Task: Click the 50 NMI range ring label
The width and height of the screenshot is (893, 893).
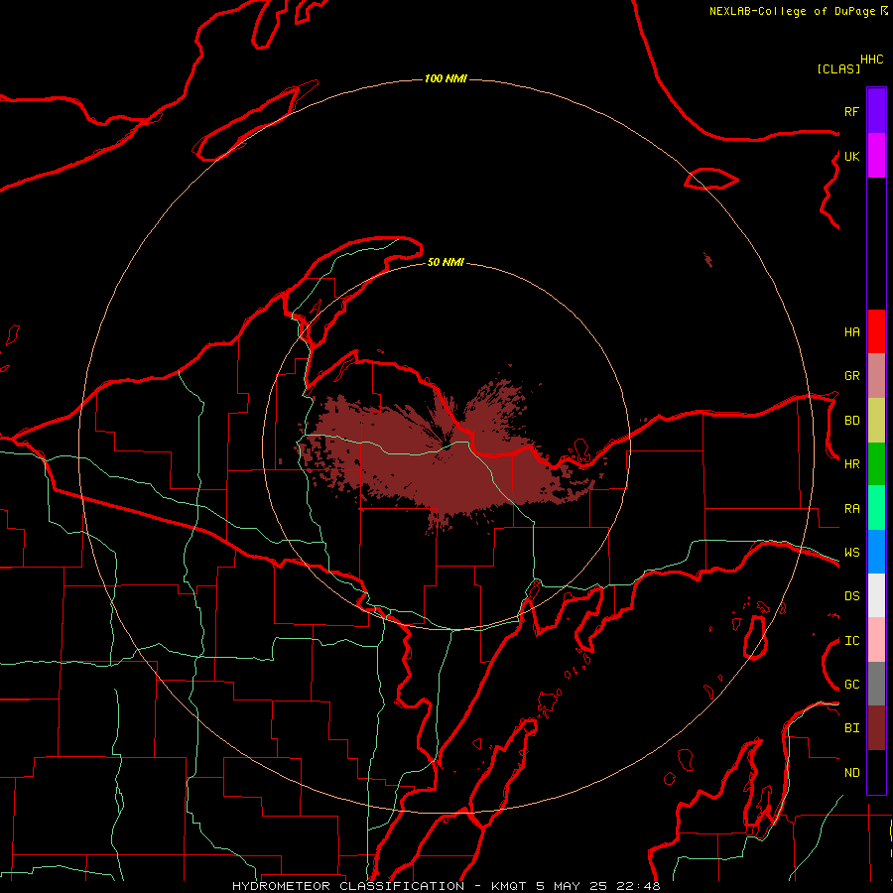Action: 446,262
